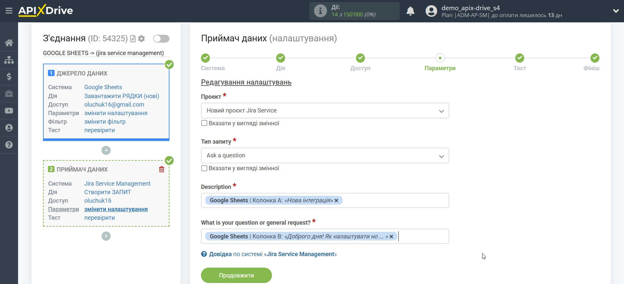Add a step below the data source
624x284 pixels.
click(106, 151)
